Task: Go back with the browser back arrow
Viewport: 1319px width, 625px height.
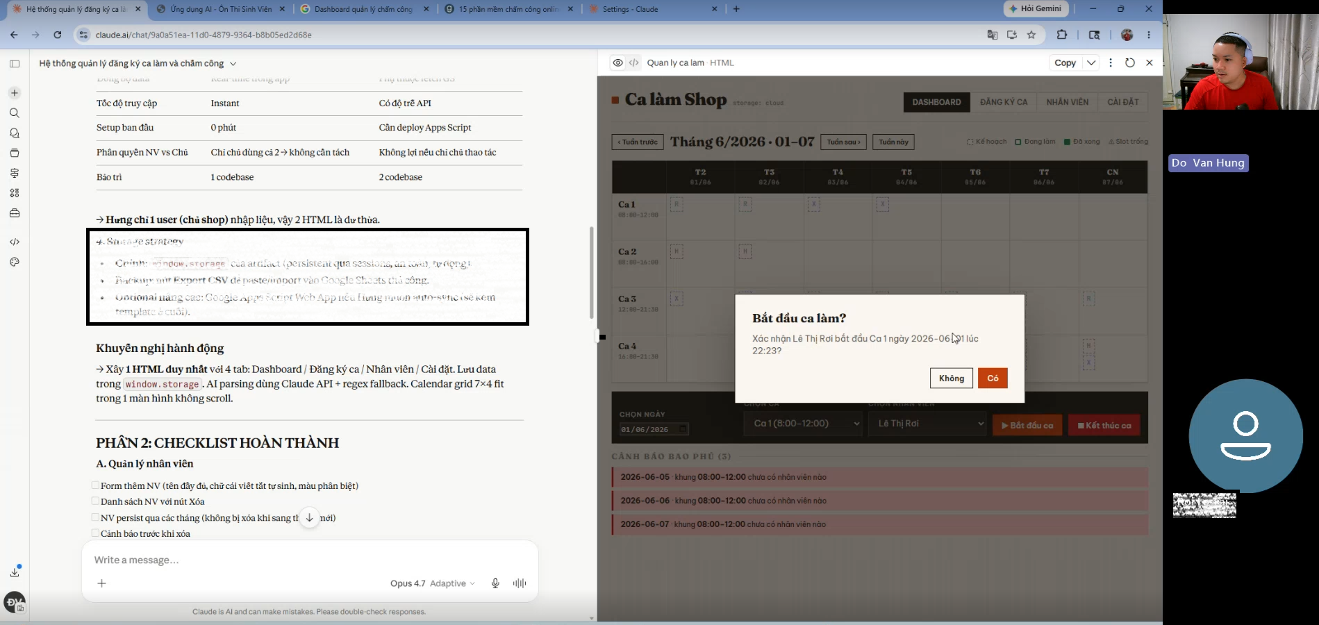Action: point(14,35)
